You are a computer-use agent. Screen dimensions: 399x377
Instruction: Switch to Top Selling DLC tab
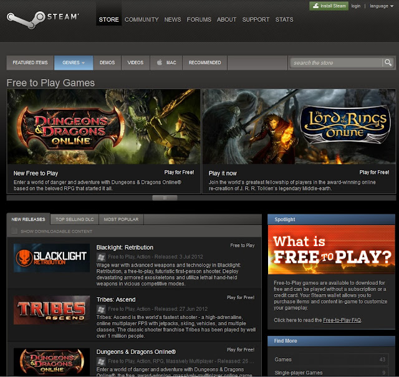(x=75, y=219)
